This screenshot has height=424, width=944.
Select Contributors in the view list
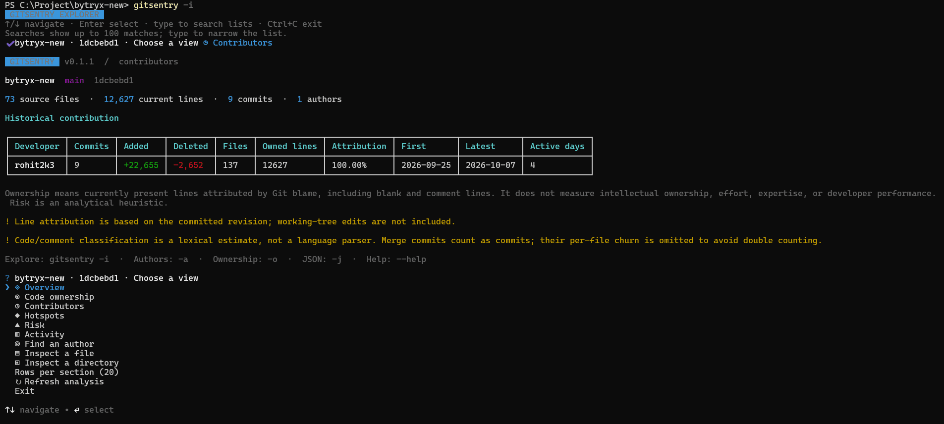coord(55,307)
